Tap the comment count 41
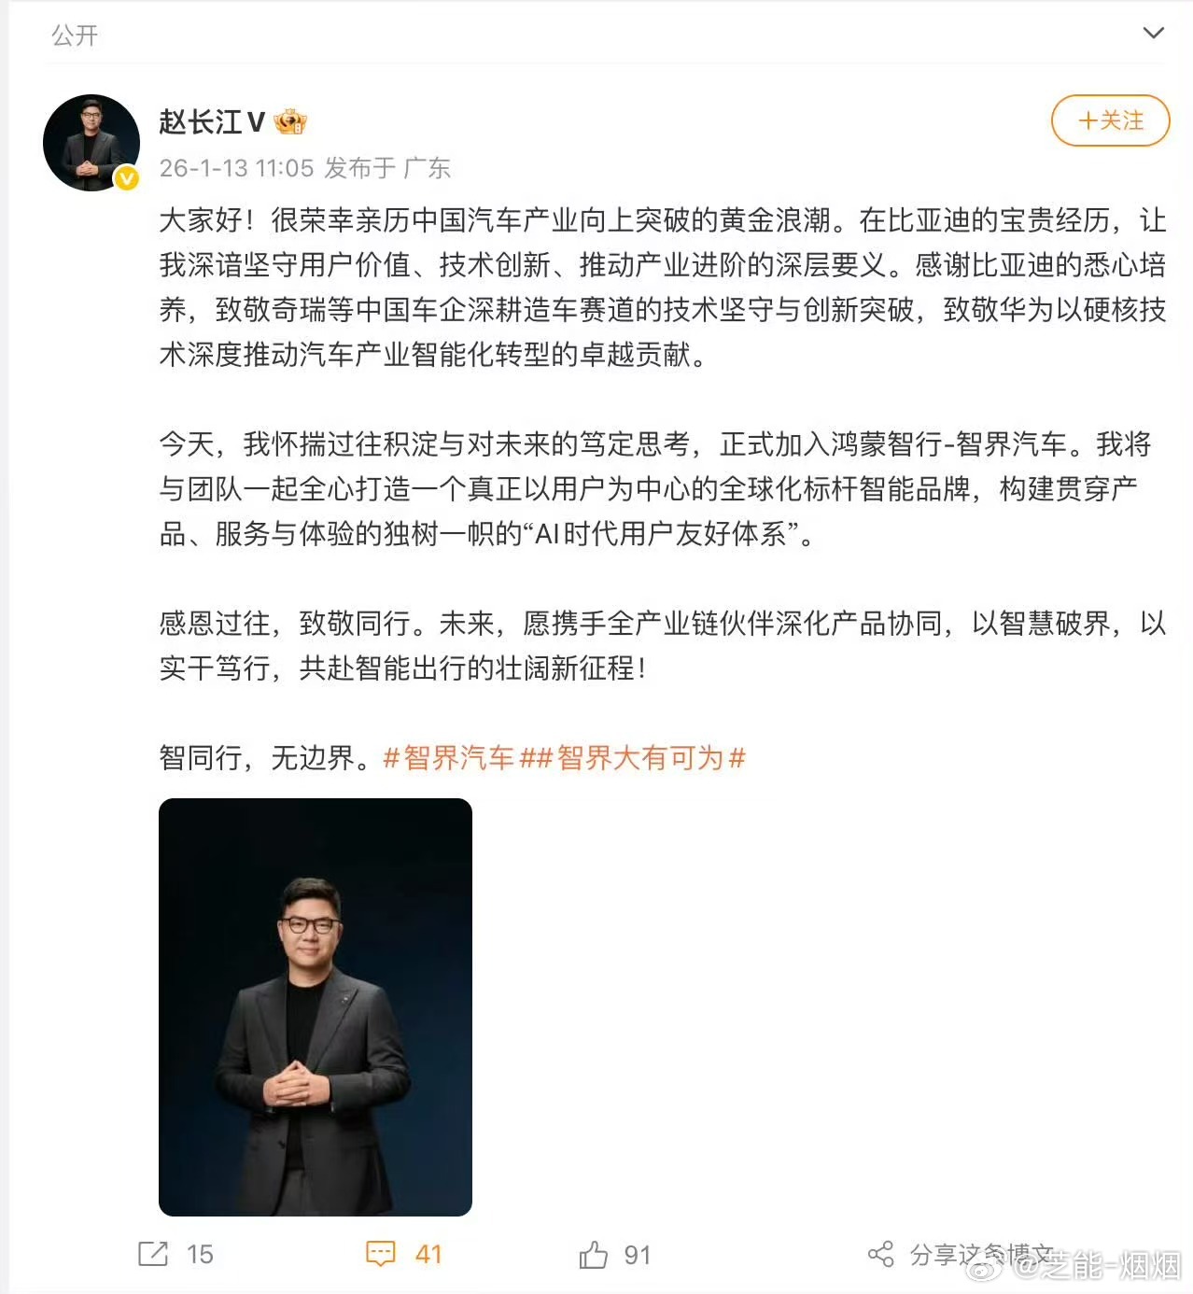This screenshot has width=1193, height=1294. tap(428, 1254)
